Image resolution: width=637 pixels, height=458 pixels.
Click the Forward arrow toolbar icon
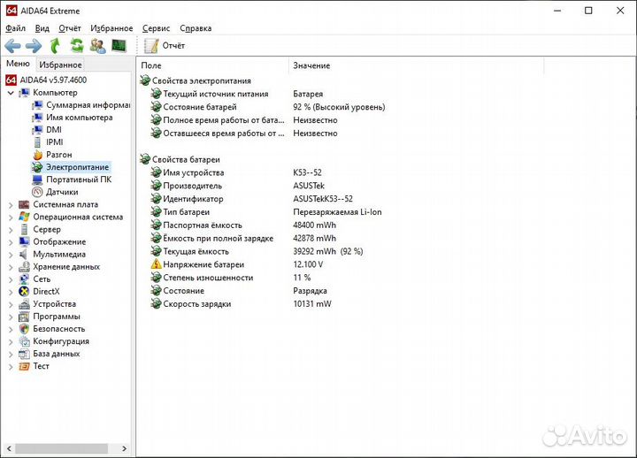[34, 45]
